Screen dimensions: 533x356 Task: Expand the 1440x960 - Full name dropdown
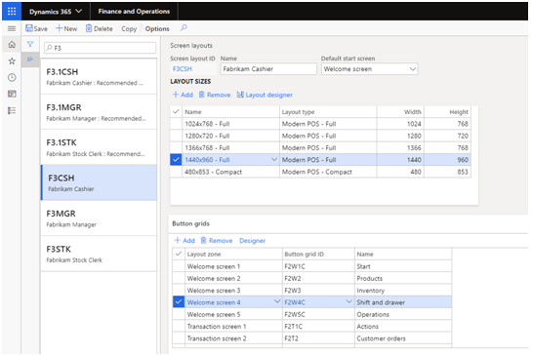274,159
